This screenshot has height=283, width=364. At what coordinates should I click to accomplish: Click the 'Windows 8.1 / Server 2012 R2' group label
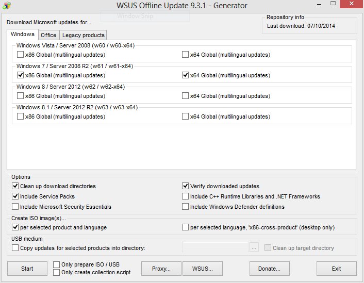tap(77, 107)
